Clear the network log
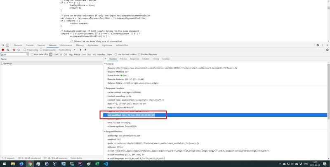 [x=8, y=50]
